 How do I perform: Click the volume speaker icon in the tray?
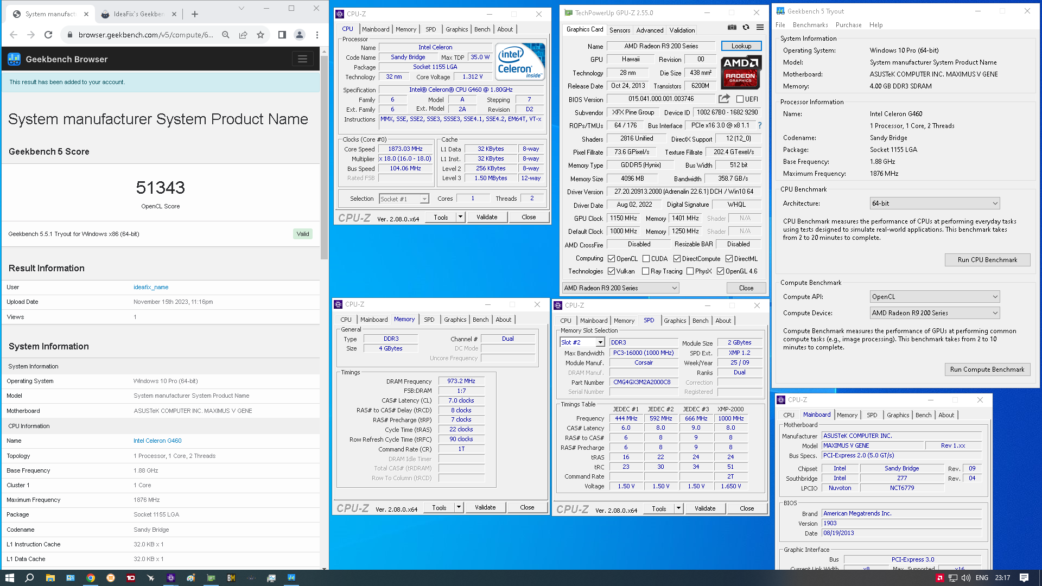(966, 578)
